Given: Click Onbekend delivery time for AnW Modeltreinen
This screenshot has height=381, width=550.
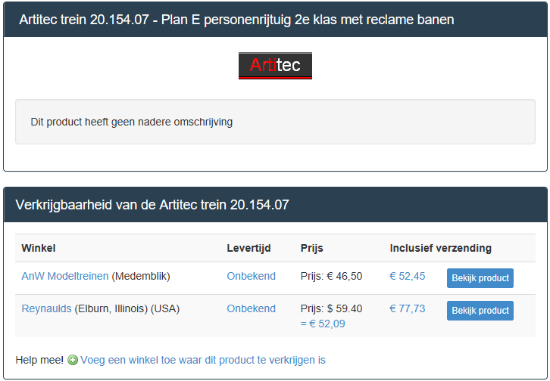Looking at the screenshot, I should coord(252,276).
